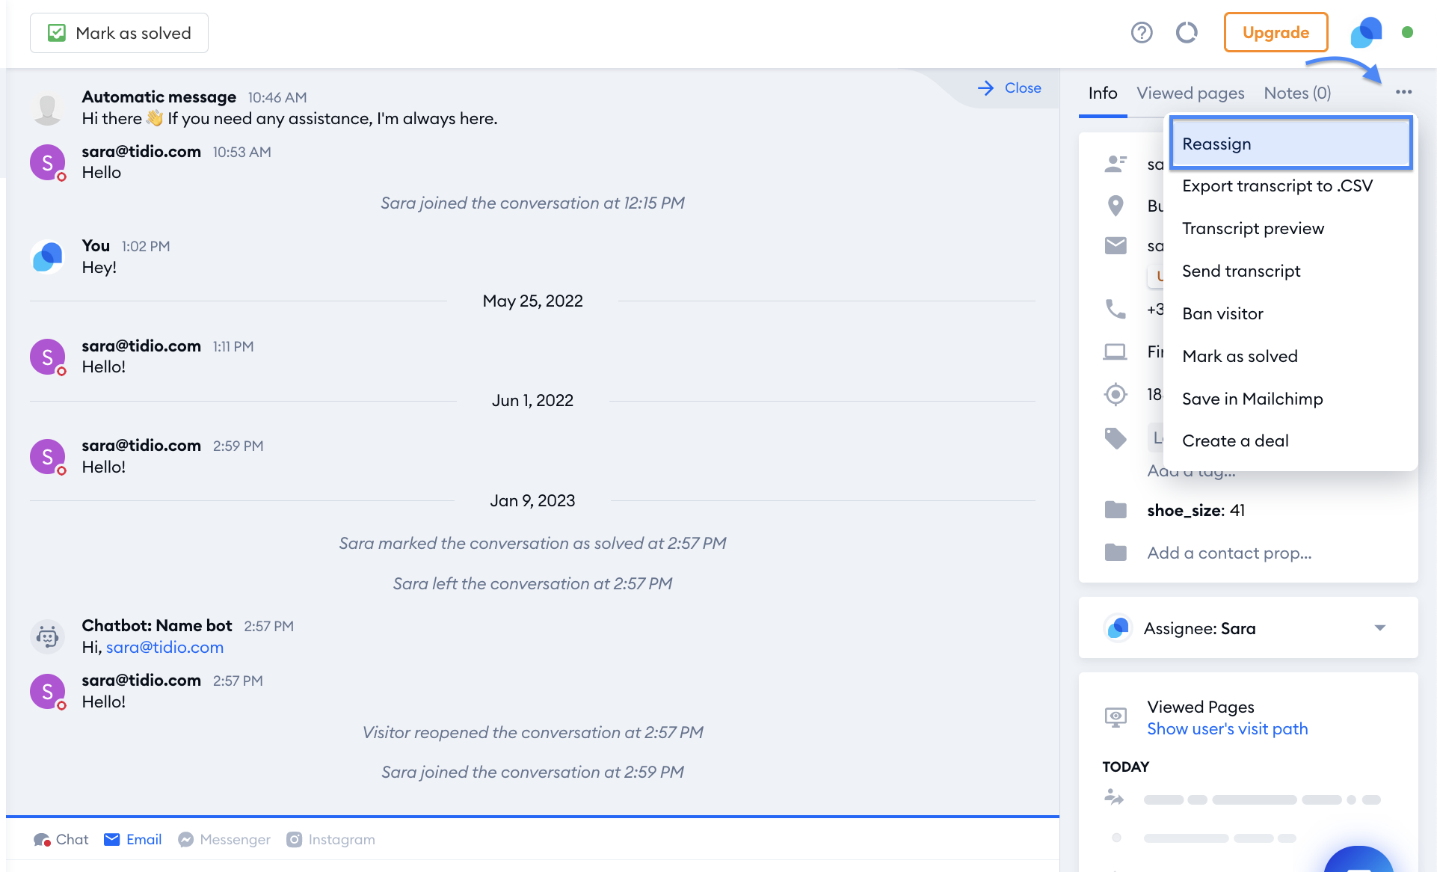Click the folder icon beside Add a contact prop
Viewport: 1437px width, 872px height.
[x=1116, y=553]
